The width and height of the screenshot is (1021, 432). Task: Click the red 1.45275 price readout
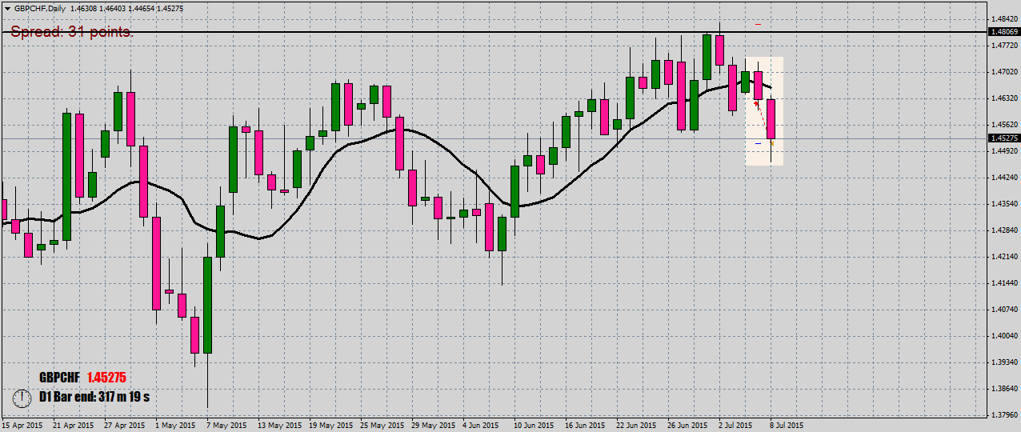[x=106, y=378]
